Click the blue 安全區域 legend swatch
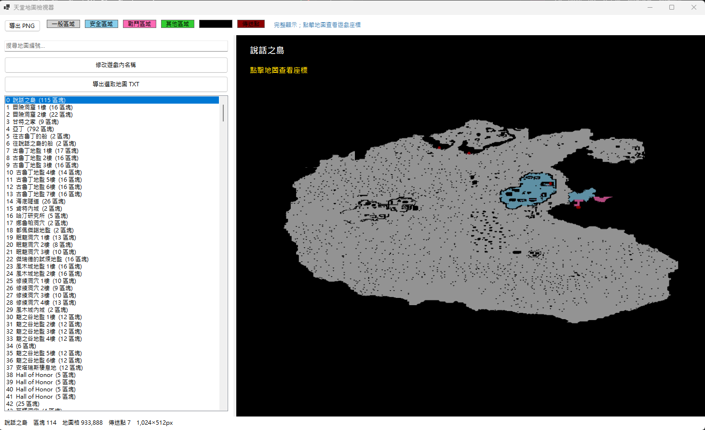Image resolution: width=705 pixels, height=430 pixels. coord(101,24)
